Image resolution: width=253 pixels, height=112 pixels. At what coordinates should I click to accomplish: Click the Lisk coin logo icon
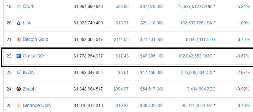19,23
